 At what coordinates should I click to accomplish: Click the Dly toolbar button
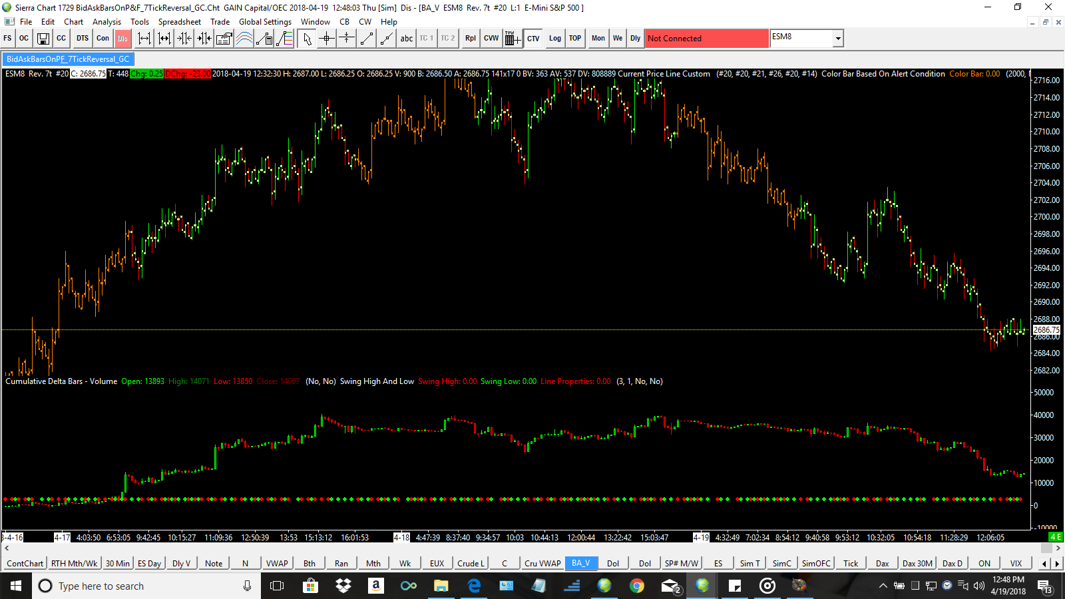(636, 39)
